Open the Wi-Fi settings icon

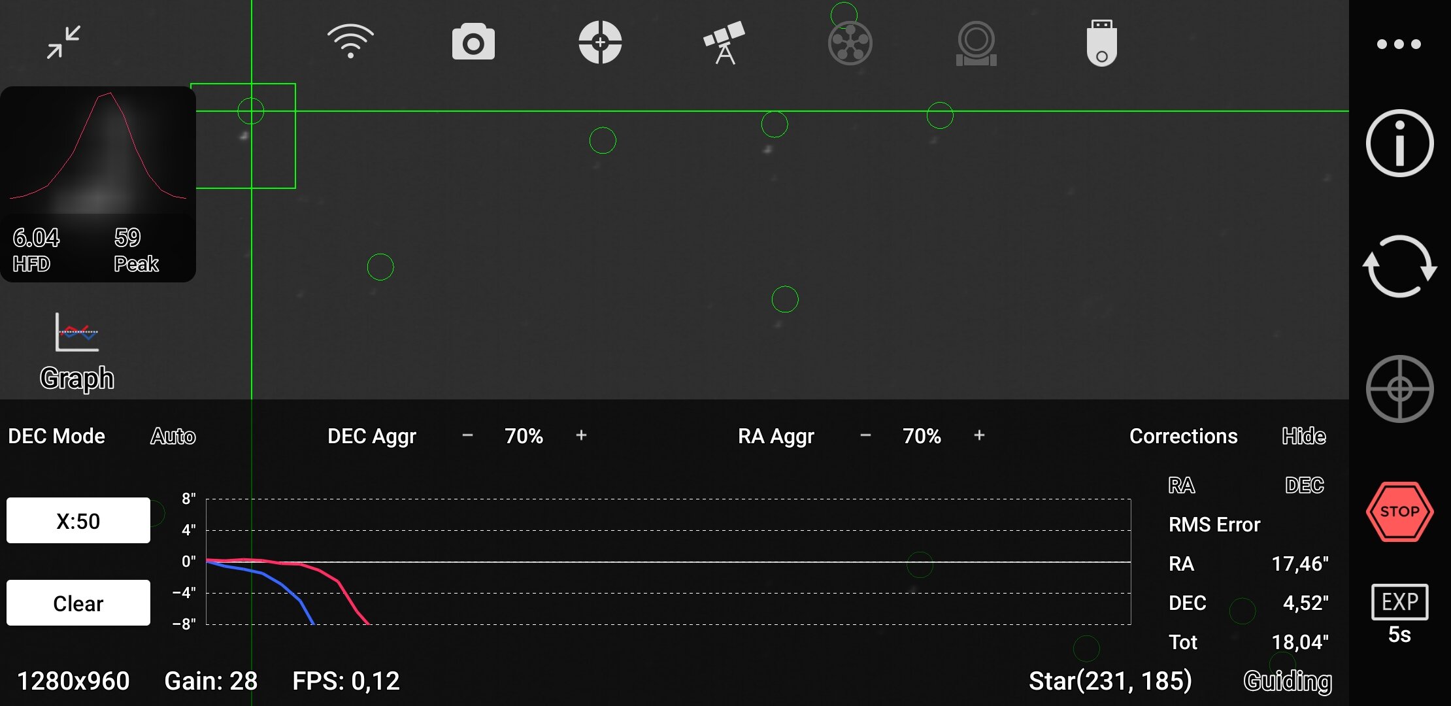point(350,41)
